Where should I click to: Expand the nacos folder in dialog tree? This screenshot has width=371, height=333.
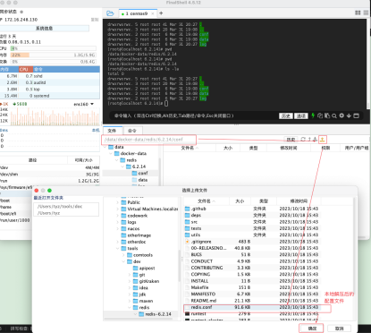(x=118, y=228)
